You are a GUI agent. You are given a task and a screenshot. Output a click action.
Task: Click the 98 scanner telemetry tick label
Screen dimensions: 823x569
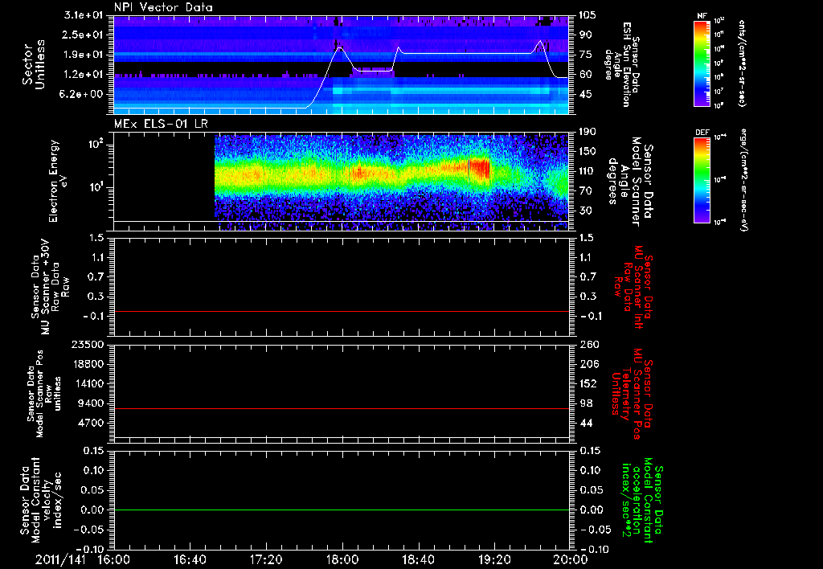pyautogui.click(x=586, y=403)
